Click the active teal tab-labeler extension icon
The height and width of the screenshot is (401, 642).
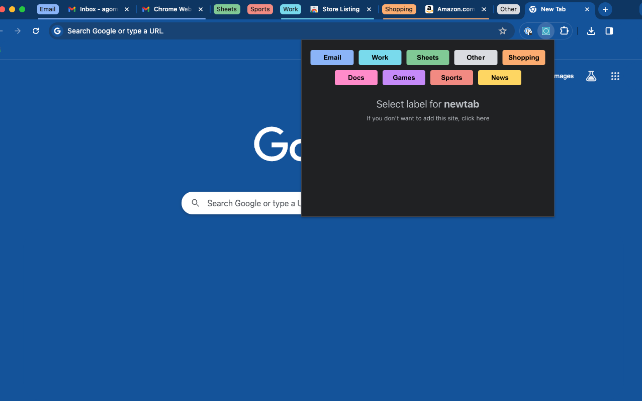545,31
